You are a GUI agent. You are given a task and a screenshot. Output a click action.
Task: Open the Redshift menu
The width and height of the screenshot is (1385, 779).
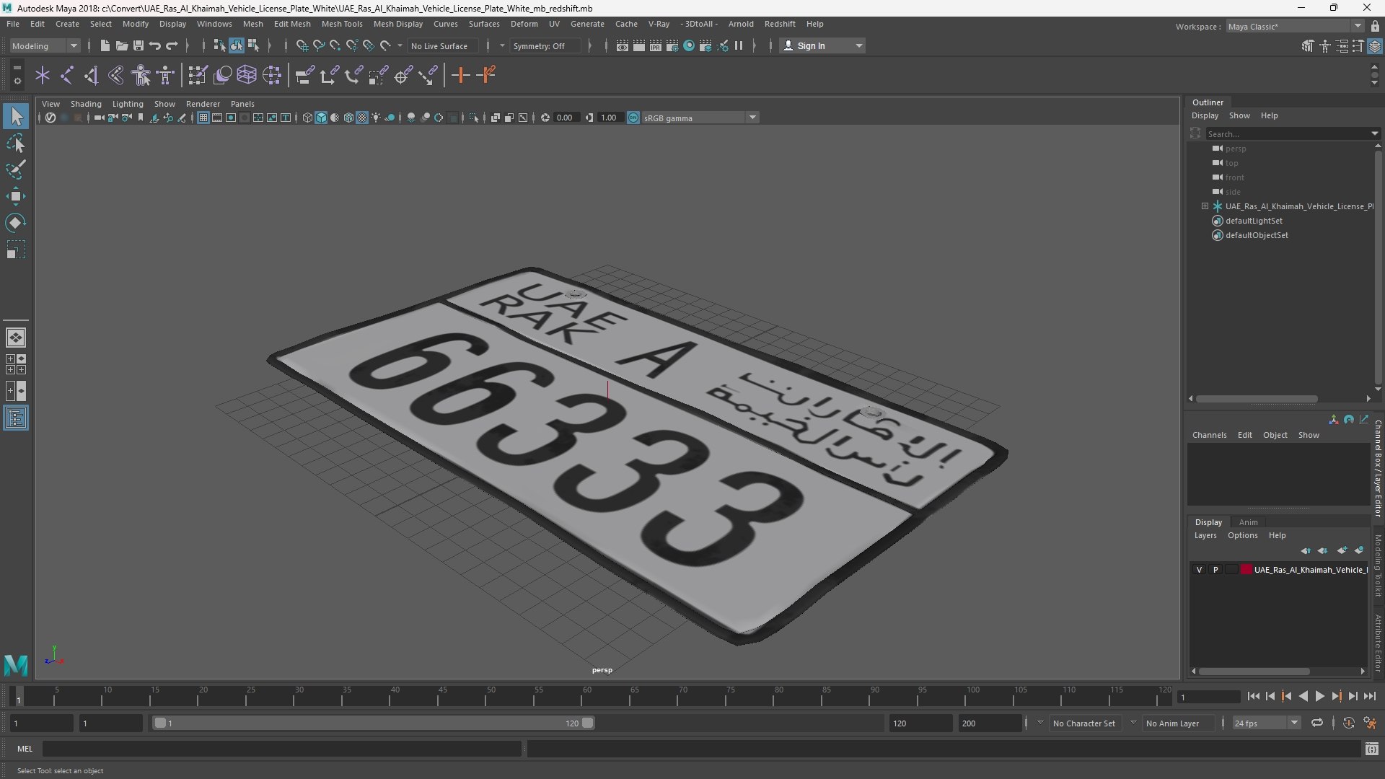tap(780, 24)
